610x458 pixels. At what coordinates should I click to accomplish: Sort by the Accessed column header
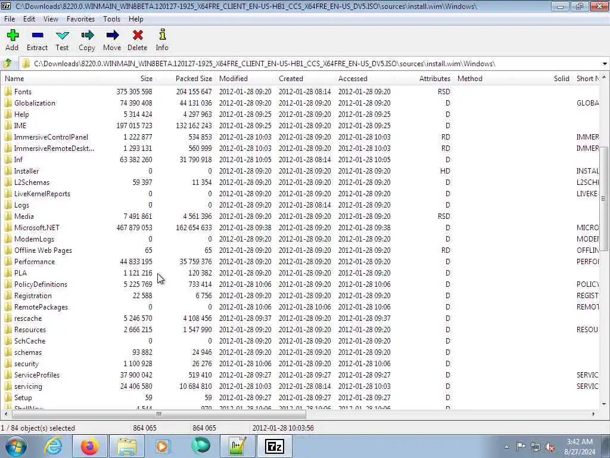365,78
